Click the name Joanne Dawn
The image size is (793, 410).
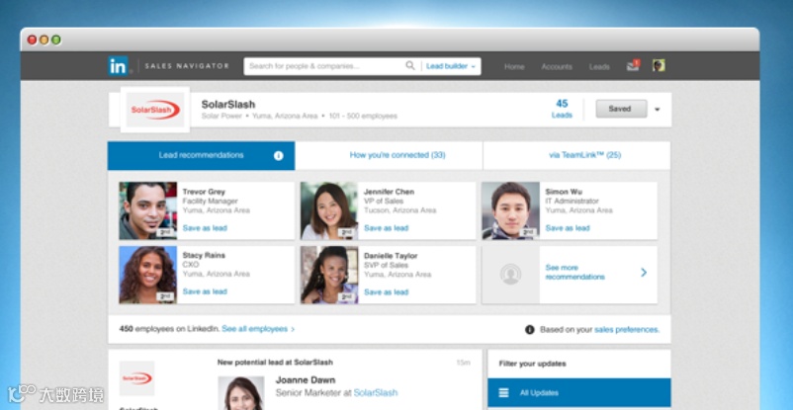[x=306, y=380]
